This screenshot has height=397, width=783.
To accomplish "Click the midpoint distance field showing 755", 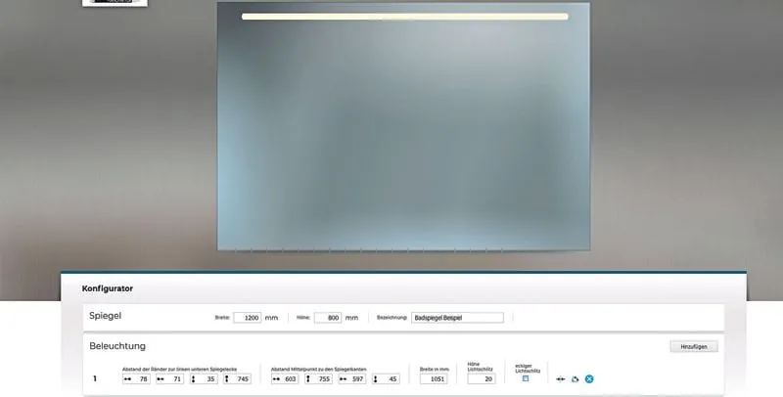I will click(325, 378).
